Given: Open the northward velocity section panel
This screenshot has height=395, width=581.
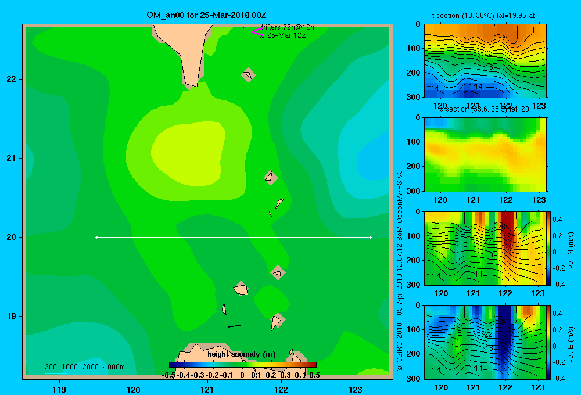Looking at the screenshot, I should 485,249.
